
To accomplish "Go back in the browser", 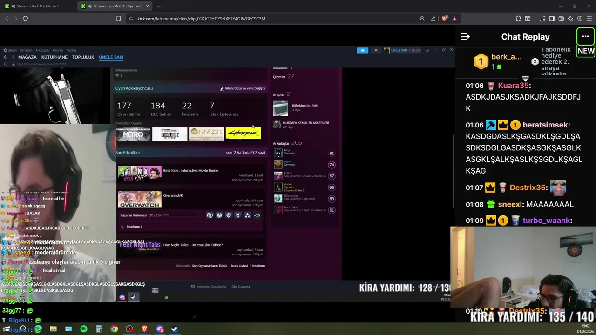I will point(7,19).
